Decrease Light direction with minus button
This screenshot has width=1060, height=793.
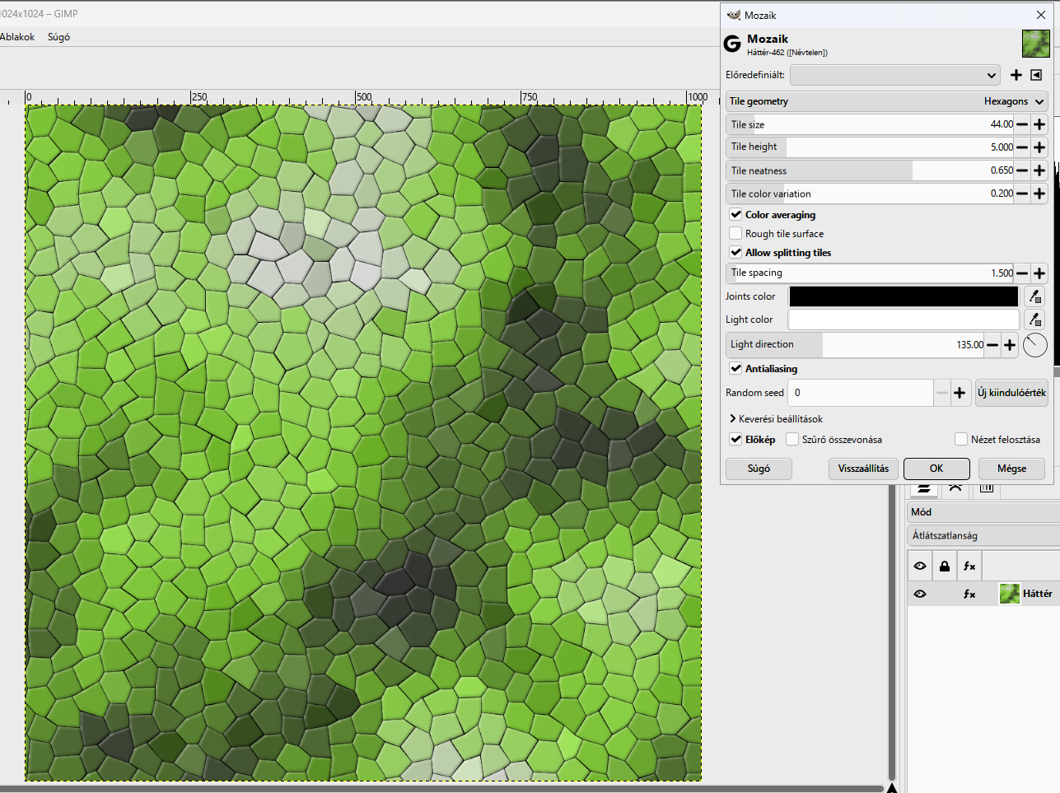click(992, 345)
